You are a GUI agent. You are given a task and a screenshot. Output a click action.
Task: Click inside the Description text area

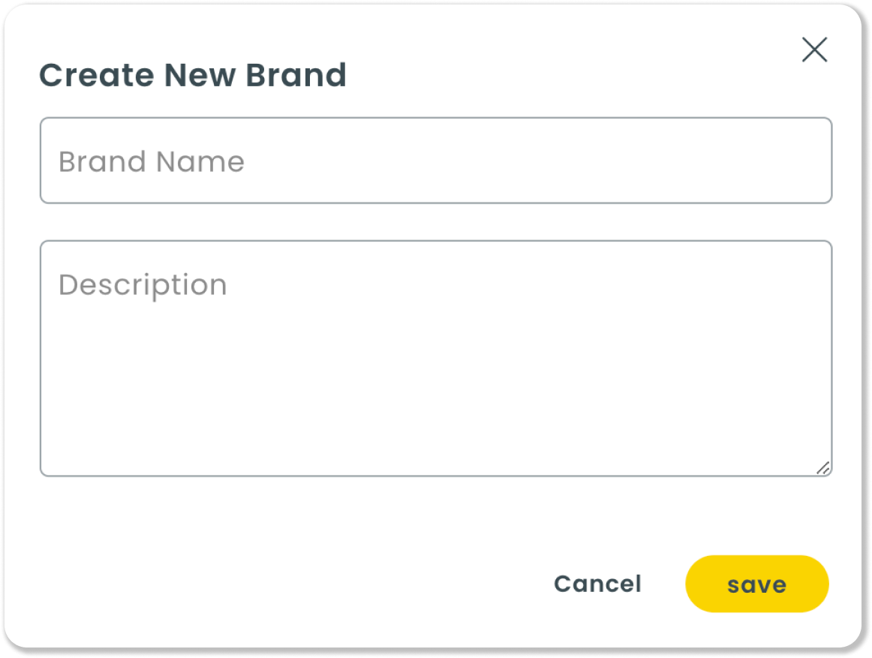pyautogui.click(x=436, y=358)
